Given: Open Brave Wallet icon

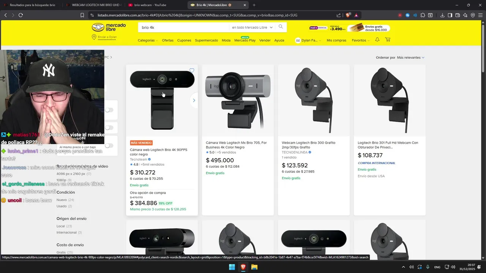Looking at the screenshot, I should 458,15.
